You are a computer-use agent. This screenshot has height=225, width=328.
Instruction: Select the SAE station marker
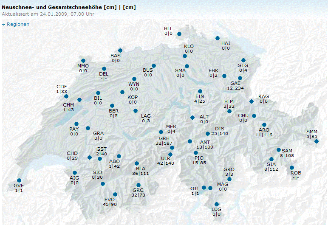point(240,78)
